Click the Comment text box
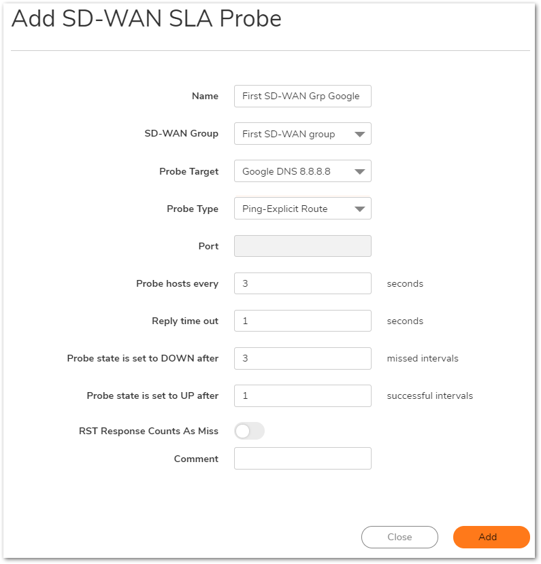This screenshot has height=564, width=541. click(x=302, y=459)
